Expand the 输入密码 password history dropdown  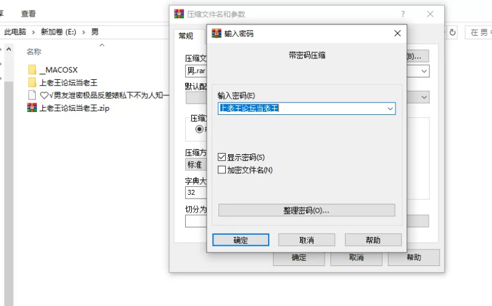(x=390, y=109)
